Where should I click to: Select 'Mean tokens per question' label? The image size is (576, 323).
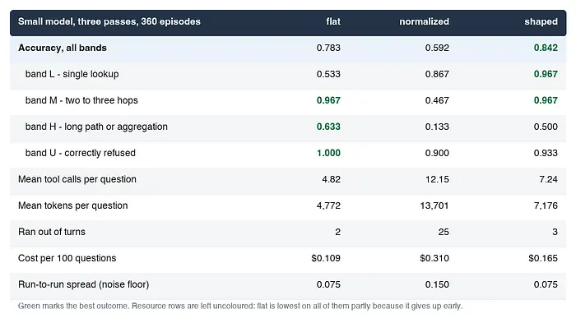pyautogui.click(x=72, y=205)
